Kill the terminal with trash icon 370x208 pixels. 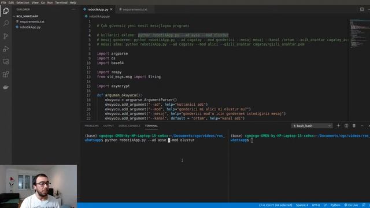pos(354,126)
